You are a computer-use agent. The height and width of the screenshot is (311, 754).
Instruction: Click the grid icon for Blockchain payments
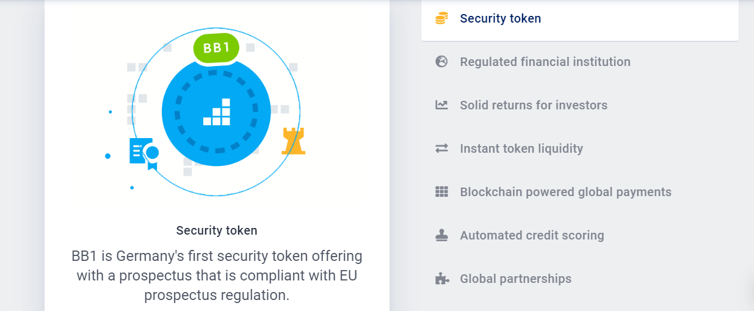(x=441, y=192)
